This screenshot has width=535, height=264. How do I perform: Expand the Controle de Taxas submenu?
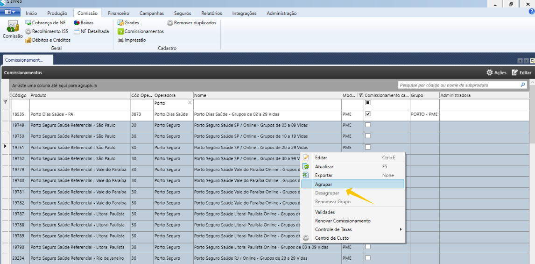click(353, 229)
